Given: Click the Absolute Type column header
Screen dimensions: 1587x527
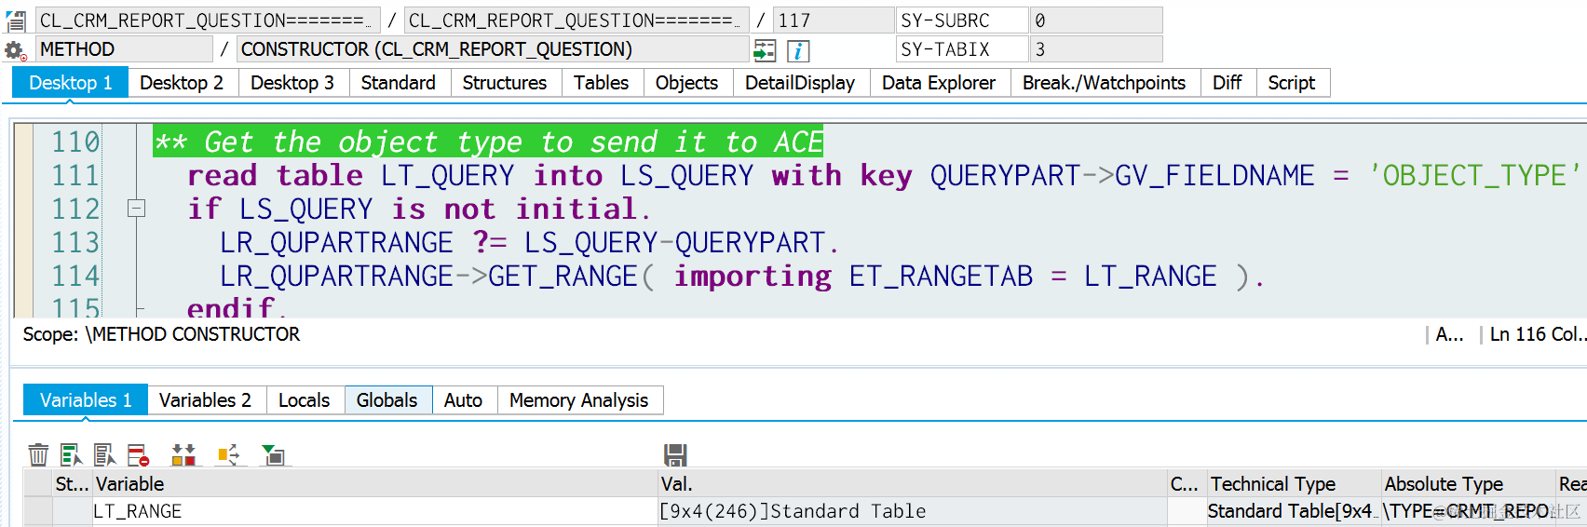Looking at the screenshot, I should tap(1468, 484).
